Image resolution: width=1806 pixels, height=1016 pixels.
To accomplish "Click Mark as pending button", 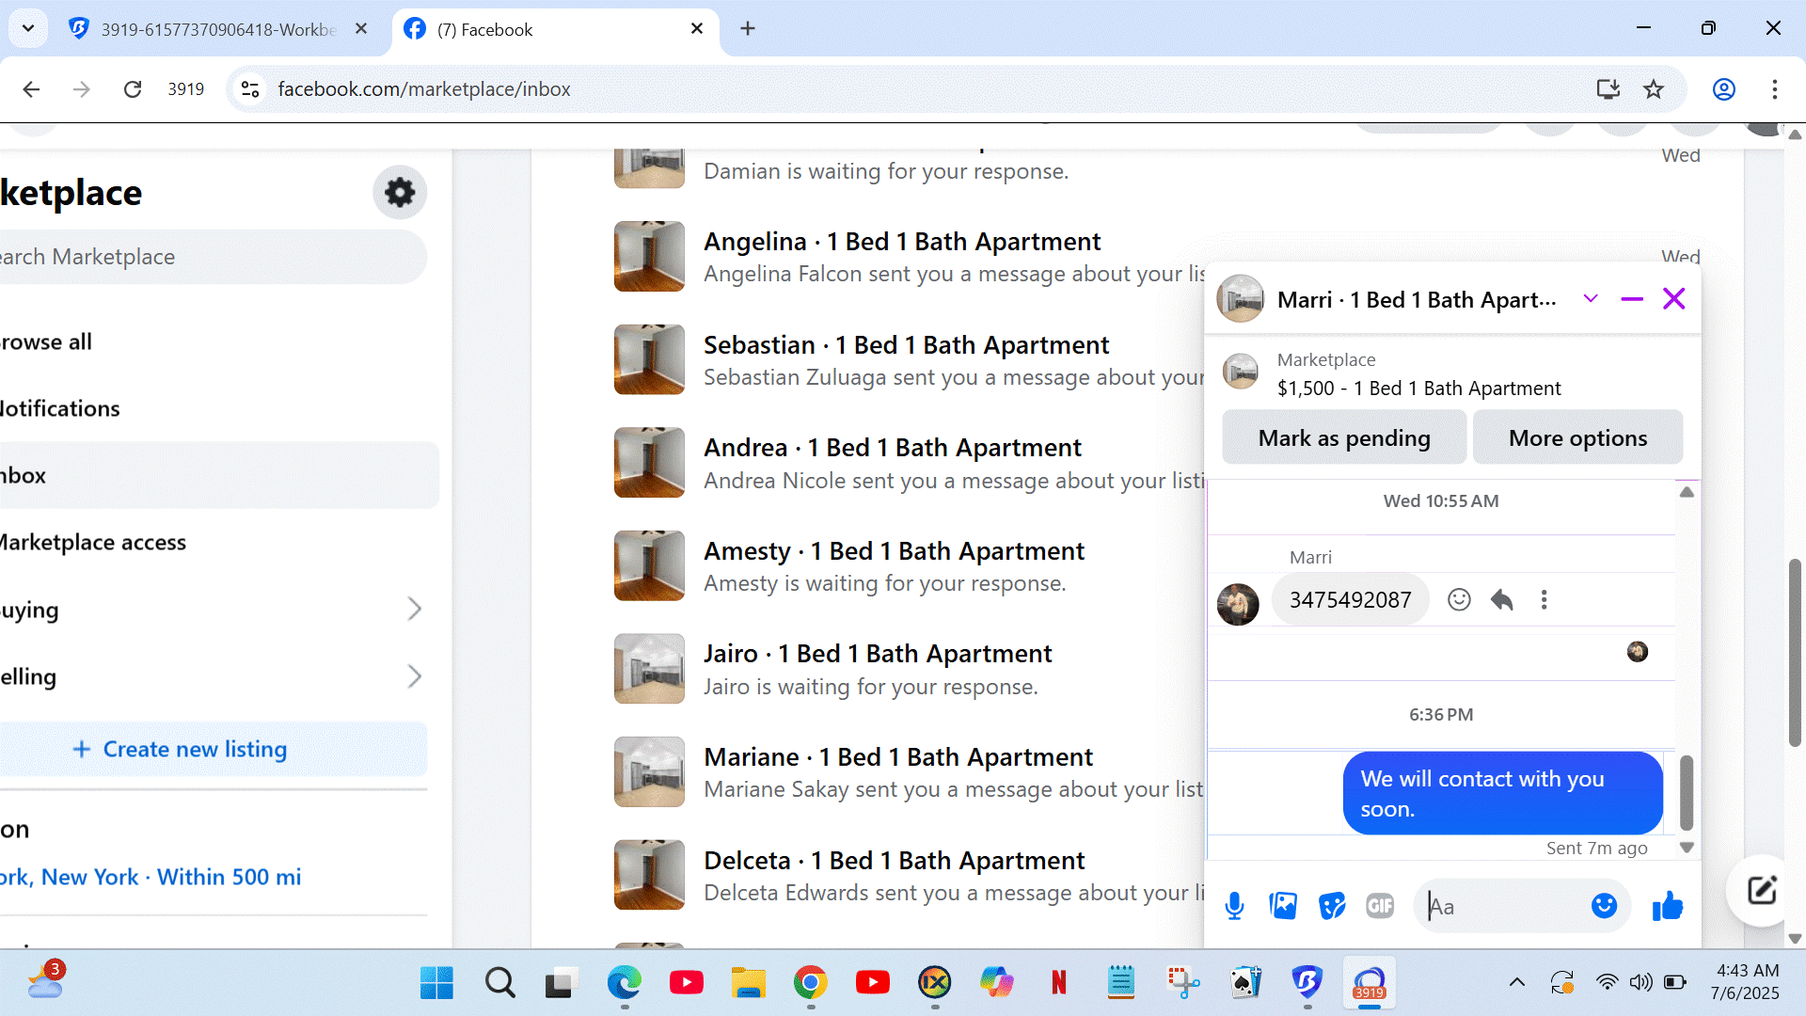I will [1344, 437].
